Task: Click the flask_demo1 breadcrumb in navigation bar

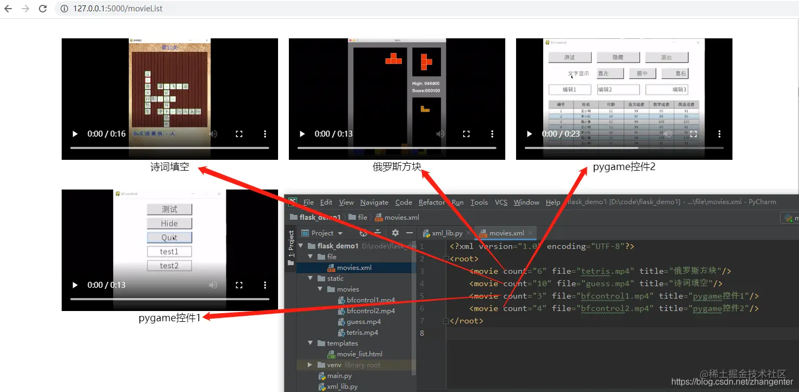Action: [315, 218]
